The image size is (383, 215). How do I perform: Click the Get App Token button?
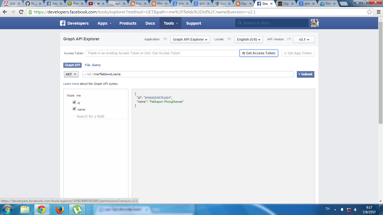tap(298, 53)
